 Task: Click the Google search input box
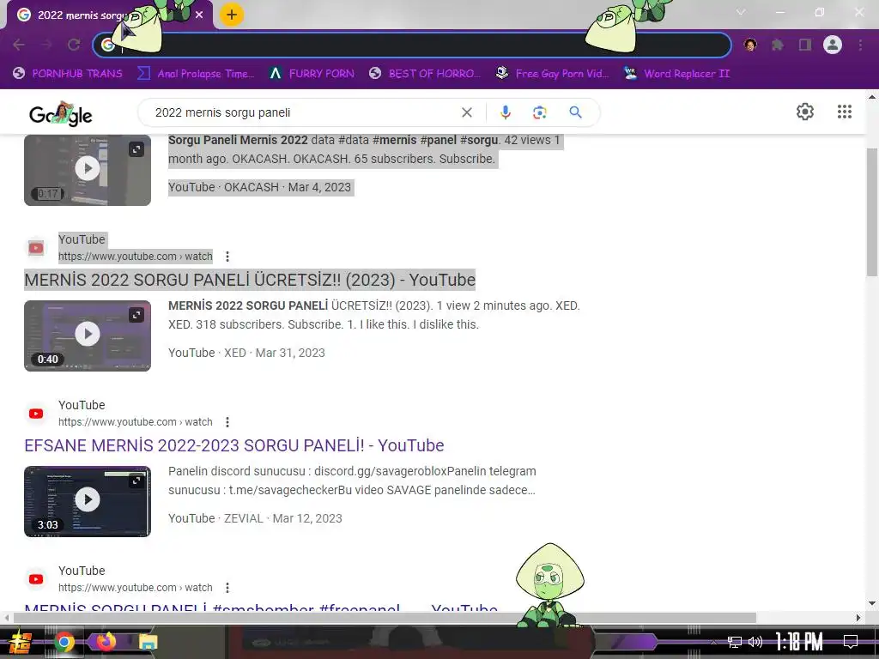coord(303,112)
